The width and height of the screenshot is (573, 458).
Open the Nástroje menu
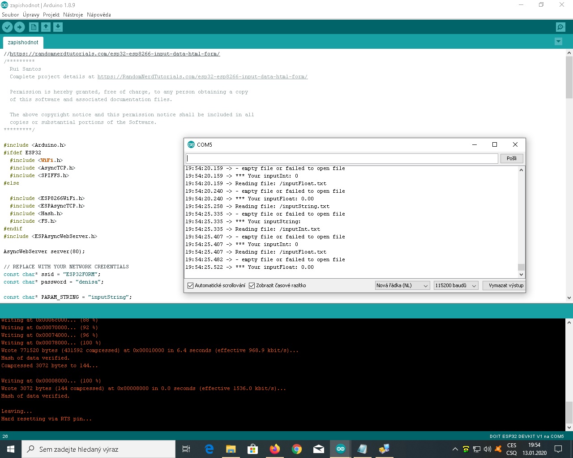73,15
